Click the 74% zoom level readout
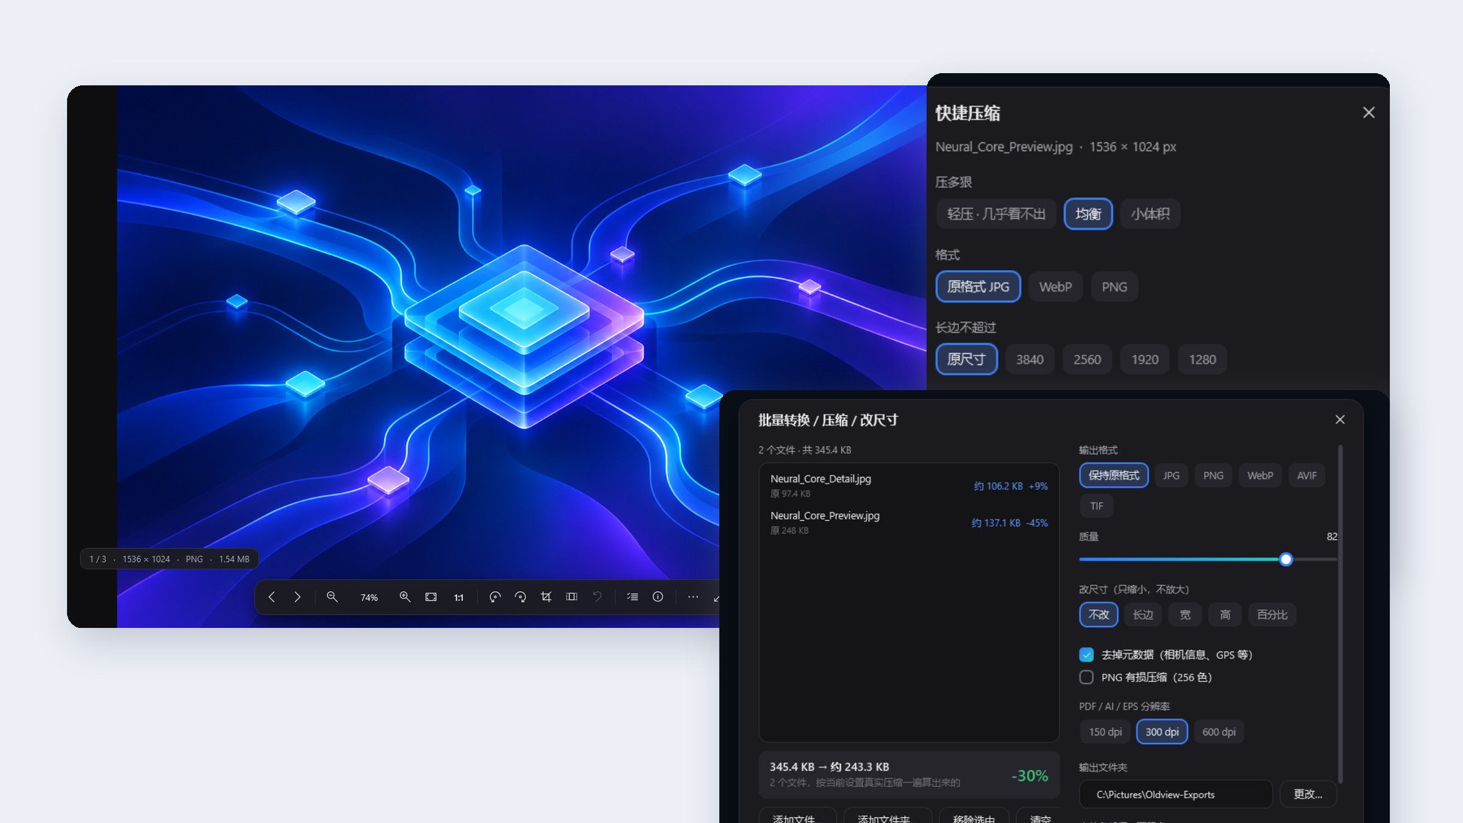Image resolution: width=1463 pixels, height=823 pixels. [x=369, y=597]
